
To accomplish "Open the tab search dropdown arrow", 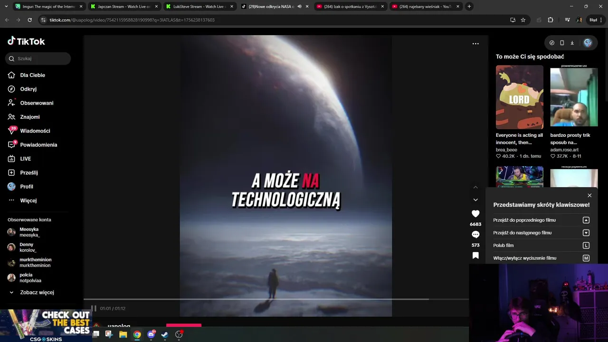I will (x=6, y=7).
